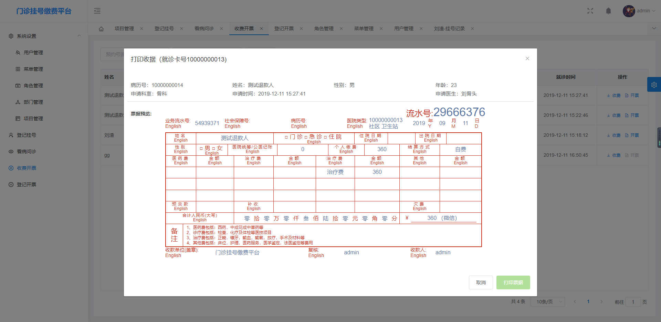Open 菜单管理 in the sidebar
Viewport: 661px width, 322px height.
click(x=44, y=69)
